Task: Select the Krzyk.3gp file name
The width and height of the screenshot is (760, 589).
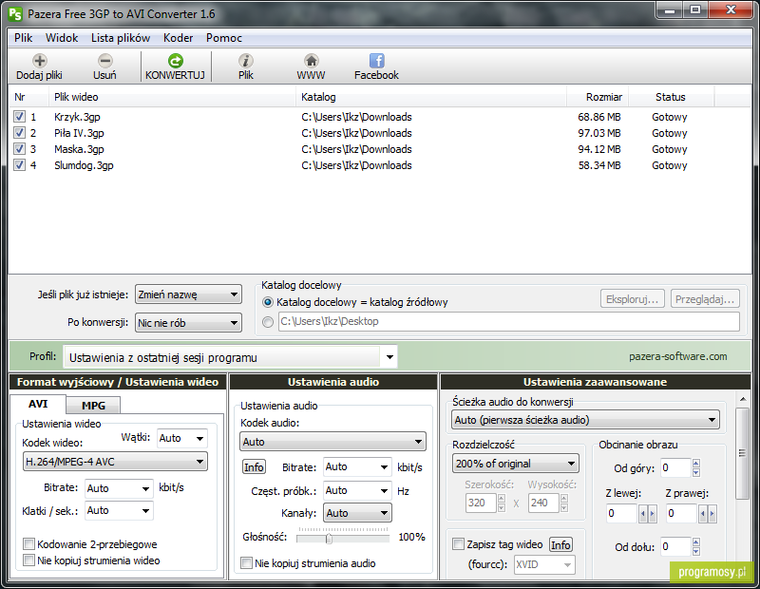Action: (77, 117)
